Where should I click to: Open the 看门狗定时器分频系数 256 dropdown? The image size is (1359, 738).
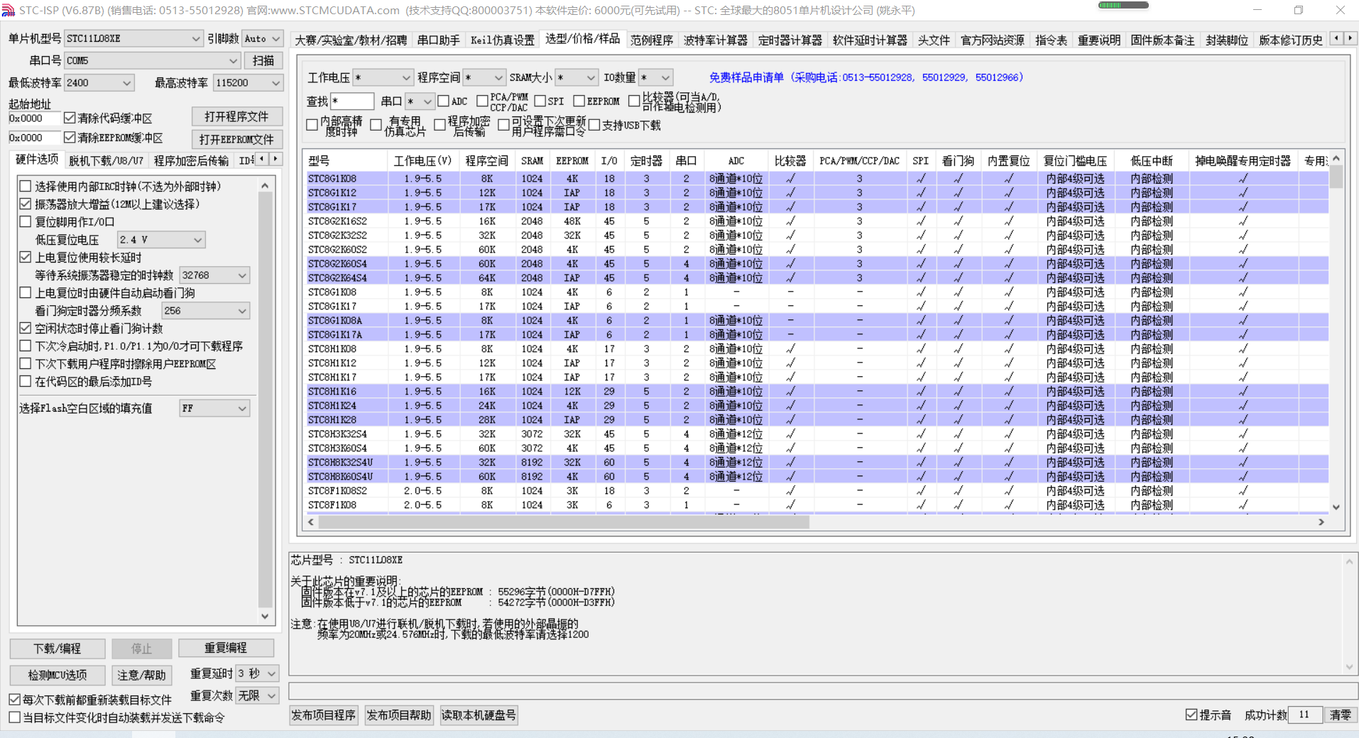click(x=205, y=311)
